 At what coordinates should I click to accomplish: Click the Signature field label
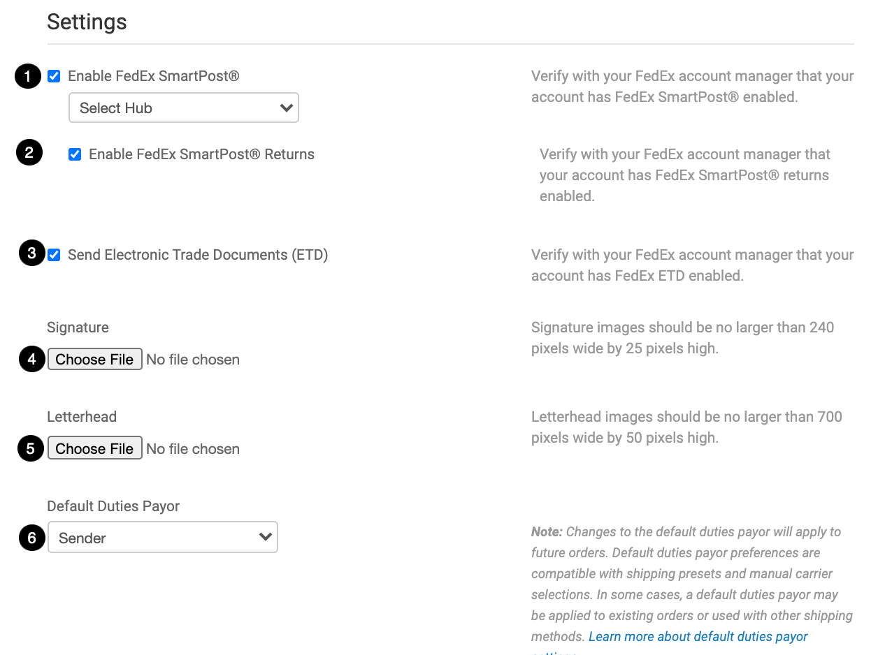click(78, 327)
